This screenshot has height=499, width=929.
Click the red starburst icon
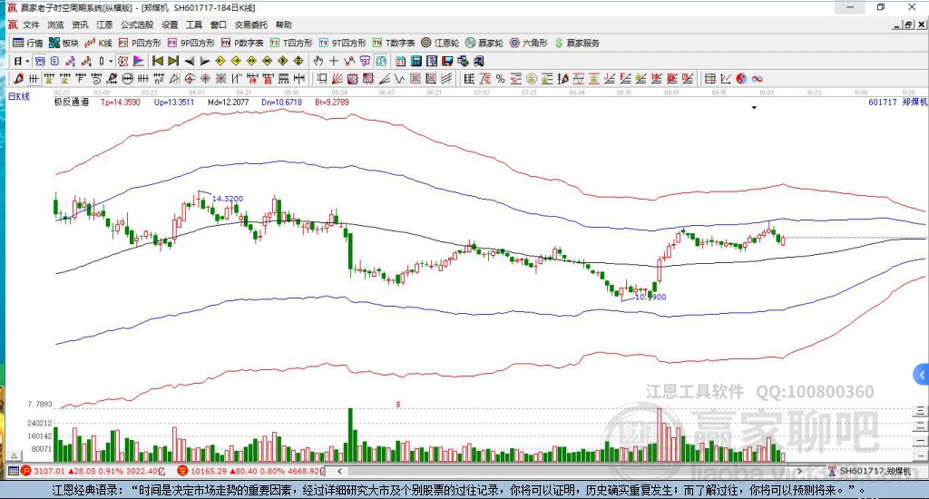coord(205,78)
